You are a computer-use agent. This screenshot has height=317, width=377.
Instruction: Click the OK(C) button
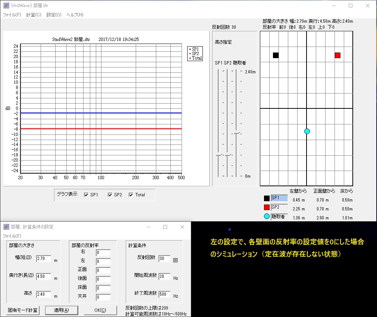tap(100, 310)
